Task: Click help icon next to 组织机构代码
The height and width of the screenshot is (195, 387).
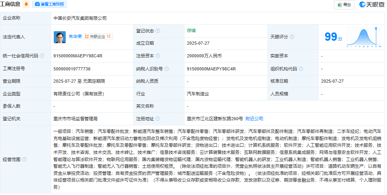Action: pyautogui.click(x=301, y=69)
